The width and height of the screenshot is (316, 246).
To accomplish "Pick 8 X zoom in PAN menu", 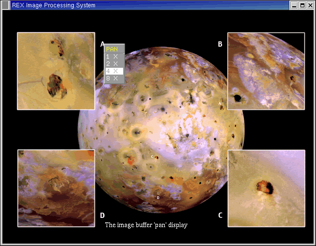I will [114, 78].
